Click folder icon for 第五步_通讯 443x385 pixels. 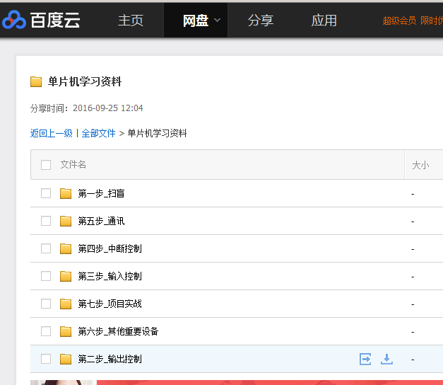tap(66, 221)
